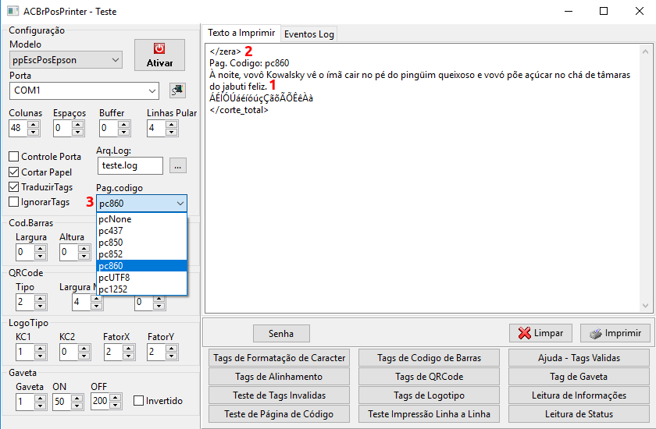Select pc1252 in the dropdown list
This screenshot has height=429, width=656.
[141, 289]
